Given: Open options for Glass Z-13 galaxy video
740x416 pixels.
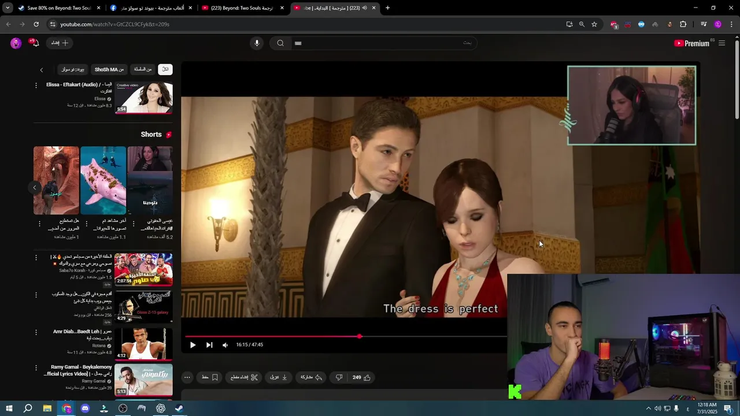Looking at the screenshot, I should coord(36,295).
